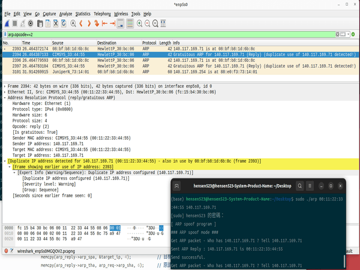Jump to the last packet
Viewport: 360px width, 270px height.
coord(113,23)
